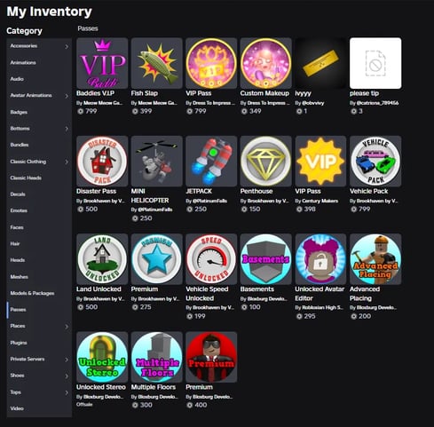The height and width of the screenshot is (427, 434).
Task: Select the Badges category
Action: [19, 112]
